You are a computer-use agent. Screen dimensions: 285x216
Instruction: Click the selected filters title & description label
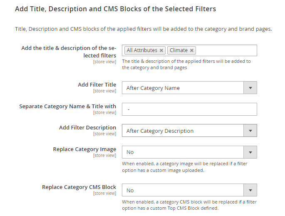[69, 52]
